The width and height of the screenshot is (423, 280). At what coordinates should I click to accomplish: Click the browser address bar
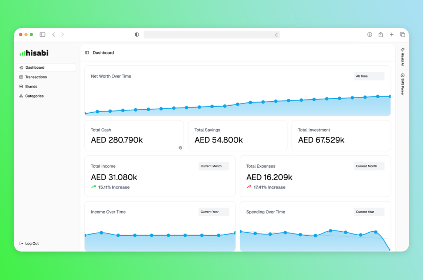(209, 35)
